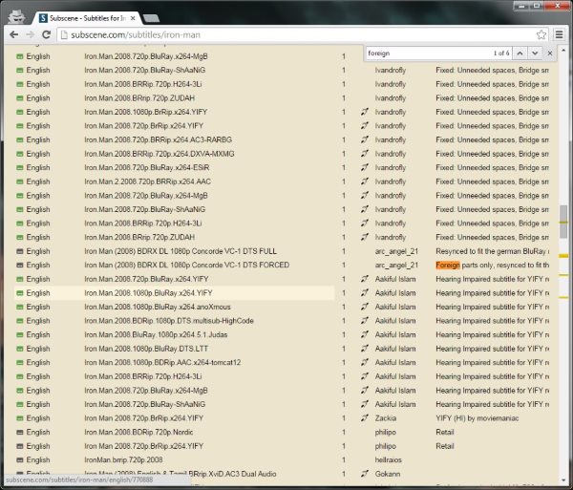Click hearing impaired icon in AC3-RARBG row

click(365, 139)
